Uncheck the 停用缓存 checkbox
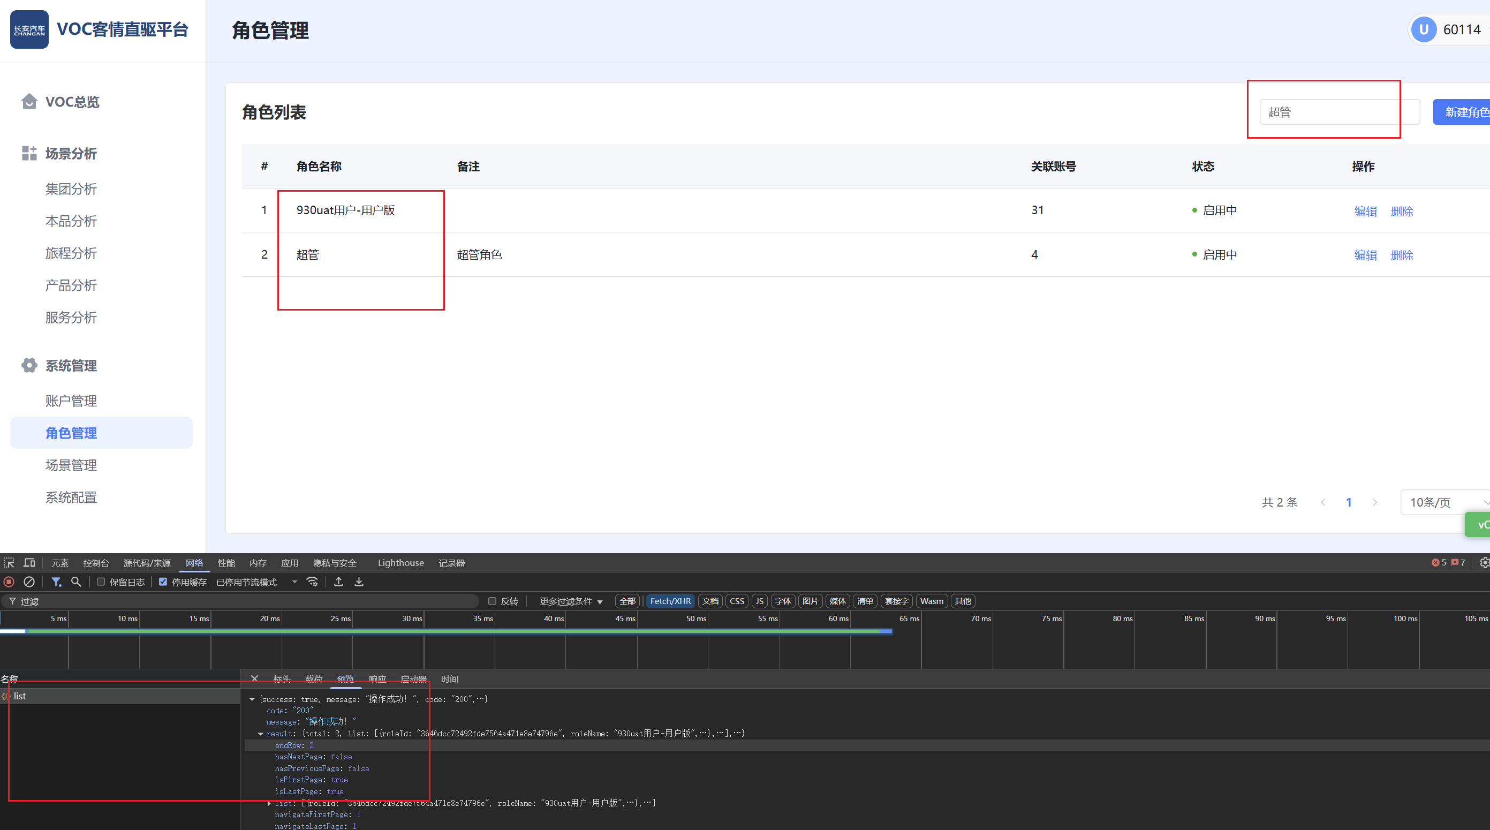Screen dimensions: 1490x830 (163, 582)
